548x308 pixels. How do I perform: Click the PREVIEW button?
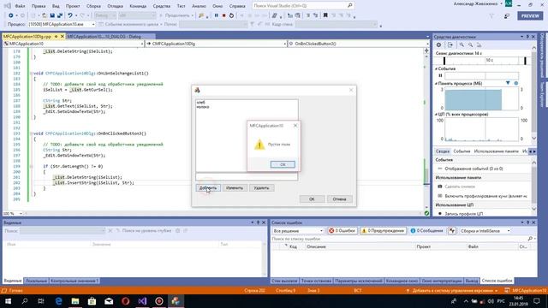(x=530, y=15)
